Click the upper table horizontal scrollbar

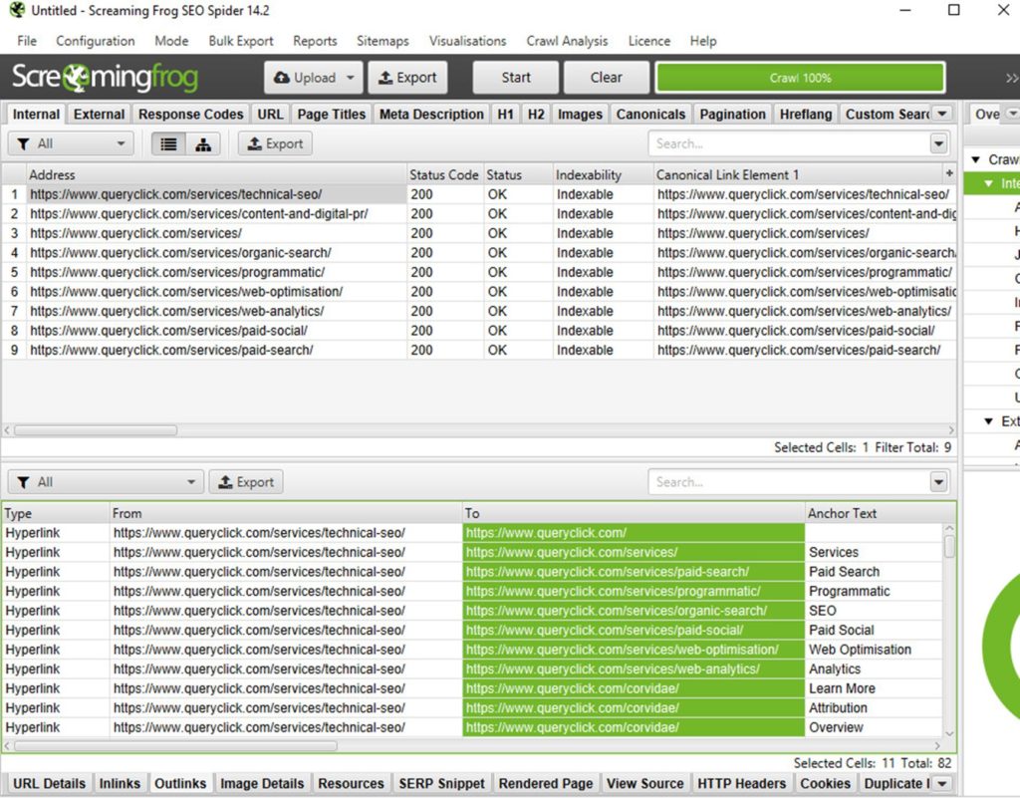click(x=96, y=430)
